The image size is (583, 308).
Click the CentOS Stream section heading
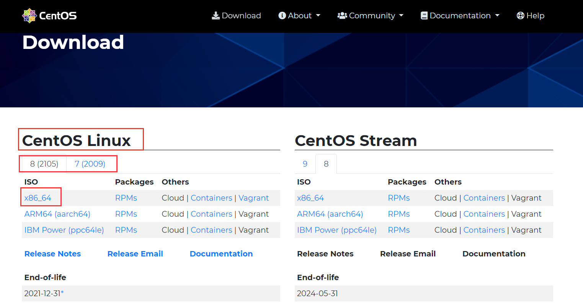pyautogui.click(x=356, y=140)
